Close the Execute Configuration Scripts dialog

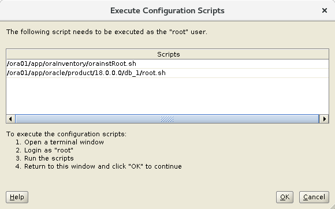325,10
